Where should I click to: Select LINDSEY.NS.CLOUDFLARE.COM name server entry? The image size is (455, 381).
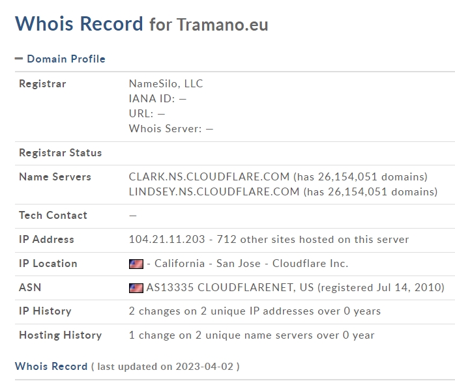point(214,192)
